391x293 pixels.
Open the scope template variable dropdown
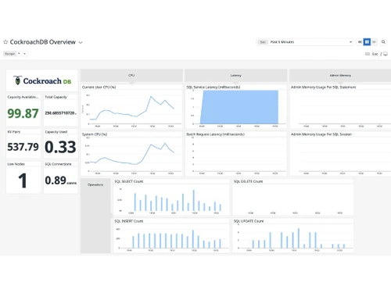pos(16,54)
